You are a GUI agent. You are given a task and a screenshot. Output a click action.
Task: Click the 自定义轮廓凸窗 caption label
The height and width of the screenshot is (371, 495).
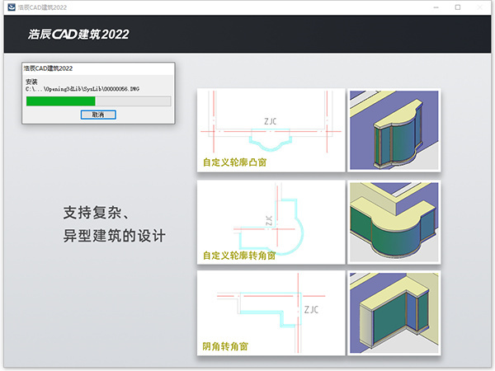pyautogui.click(x=234, y=162)
